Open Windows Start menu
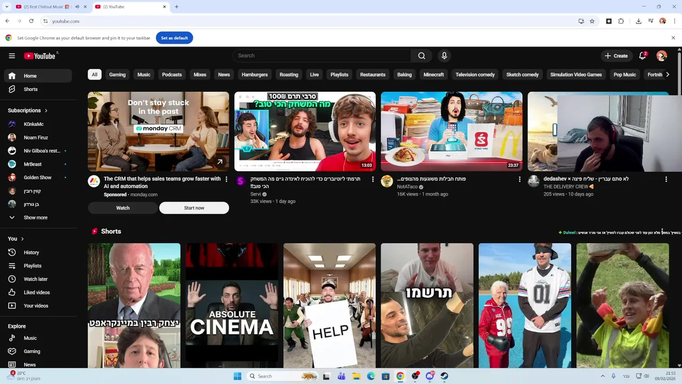682x384 pixels. click(x=238, y=376)
